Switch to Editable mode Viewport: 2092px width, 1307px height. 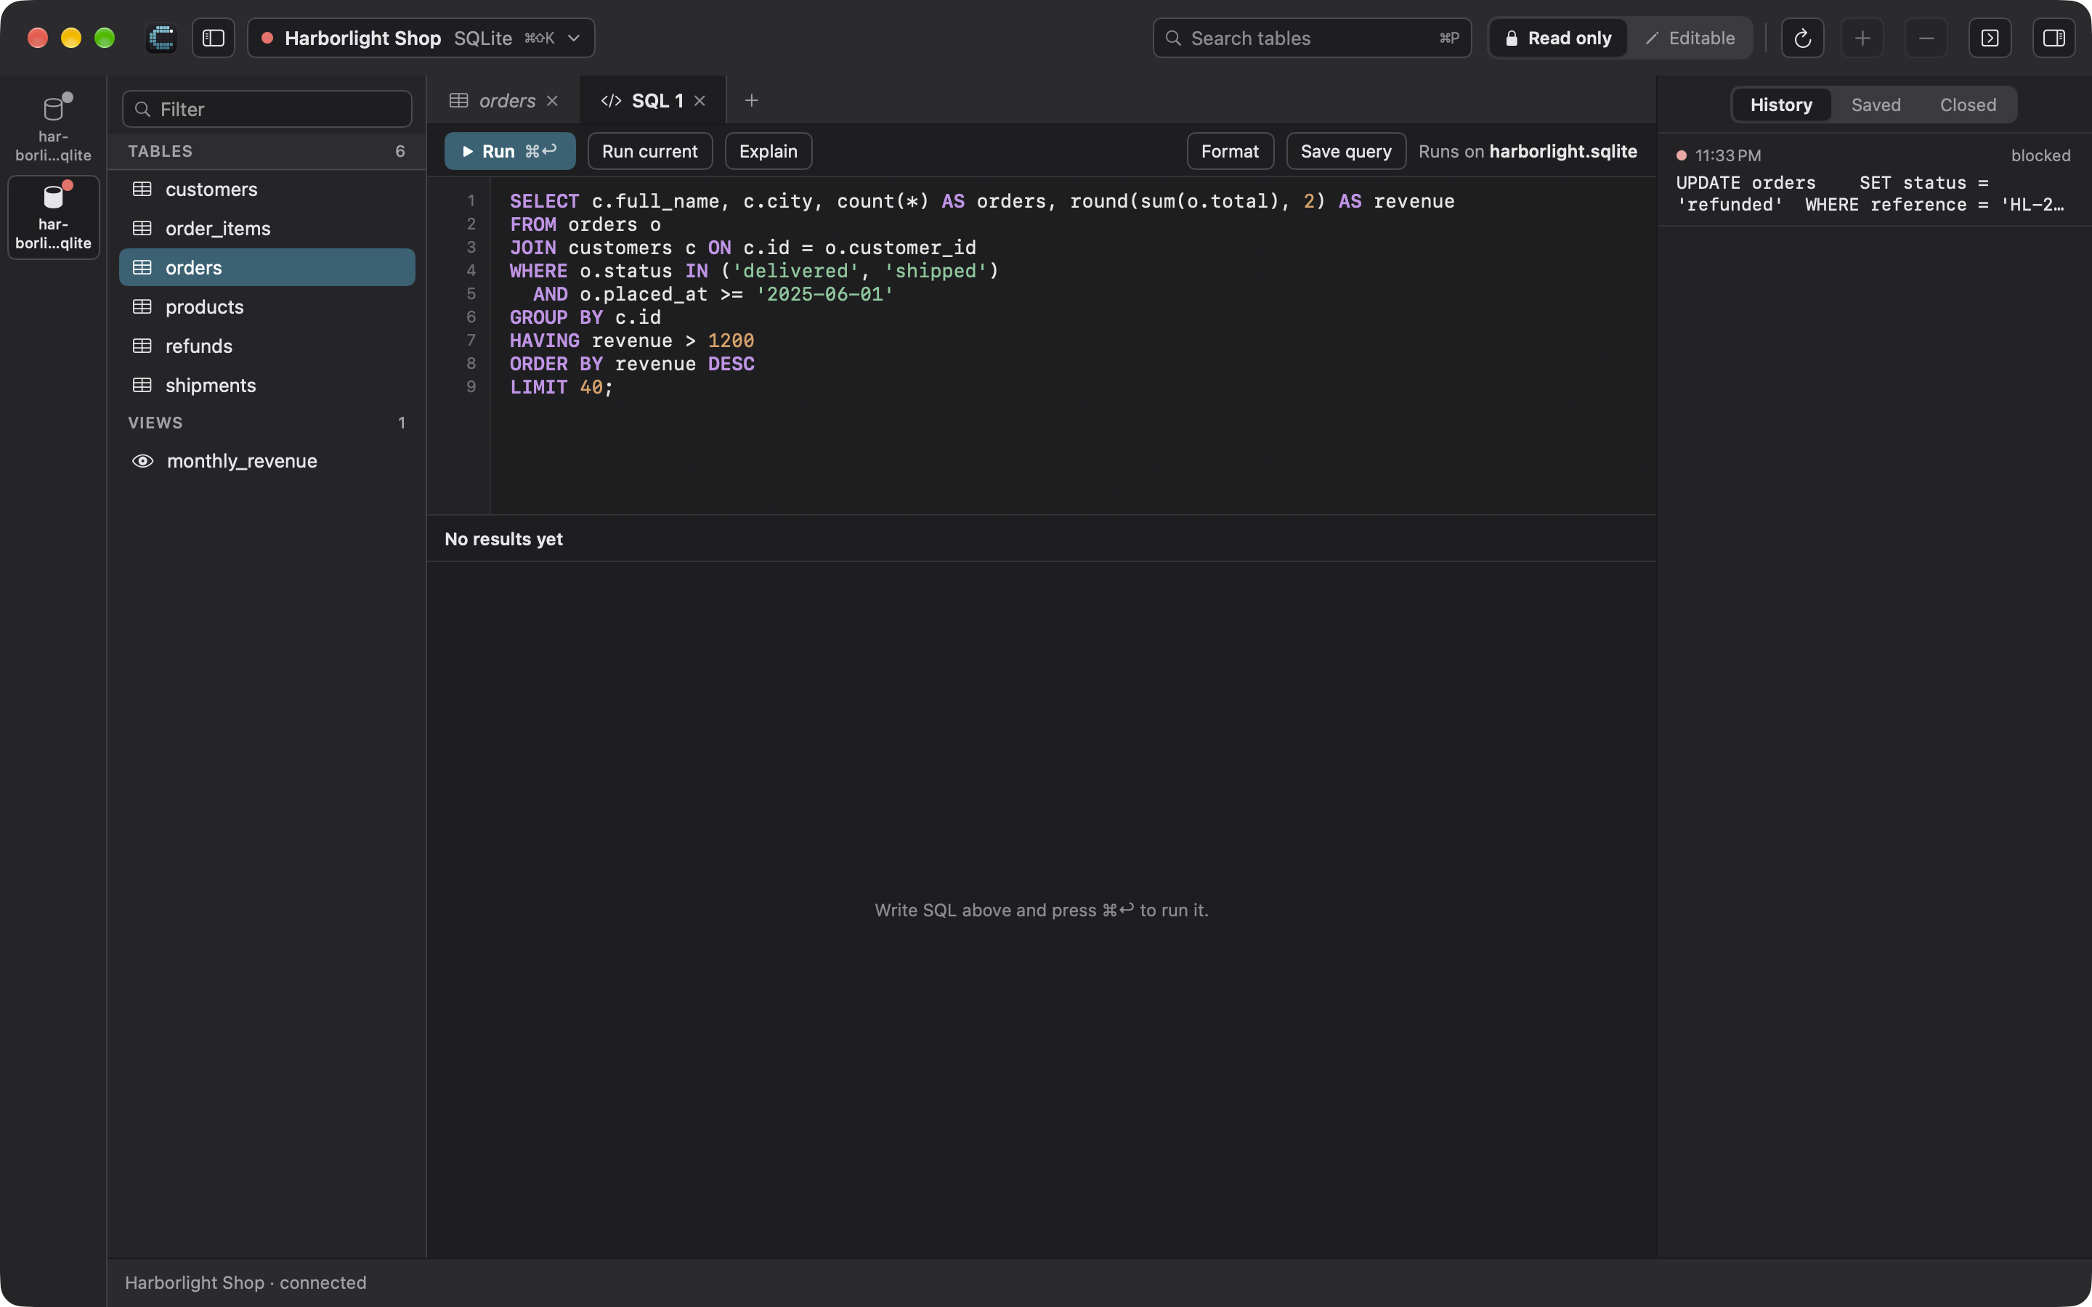[x=1690, y=38]
